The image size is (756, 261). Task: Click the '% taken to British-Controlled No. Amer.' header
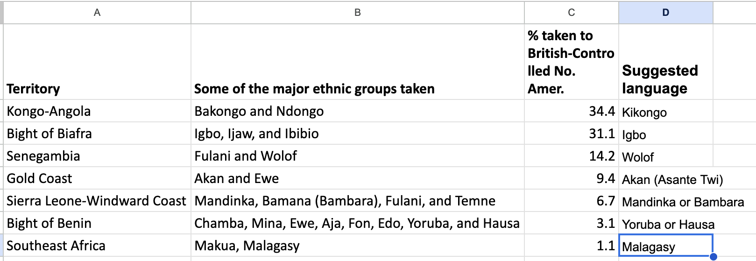572,62
